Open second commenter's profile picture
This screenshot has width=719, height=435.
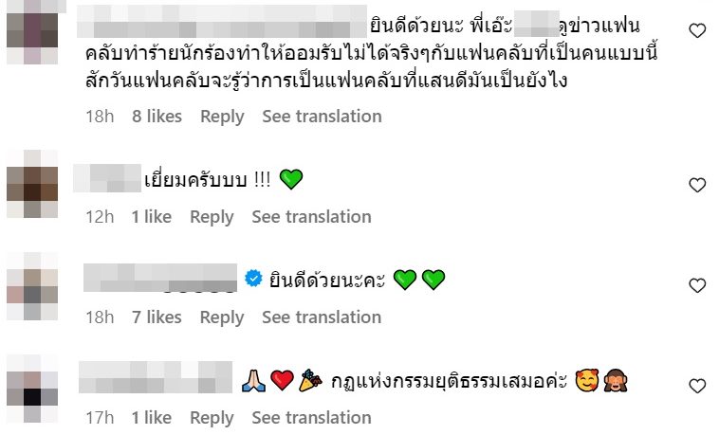tap(32, 183)
